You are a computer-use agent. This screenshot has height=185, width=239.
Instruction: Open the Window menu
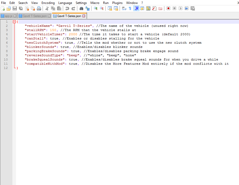point(132,3)
